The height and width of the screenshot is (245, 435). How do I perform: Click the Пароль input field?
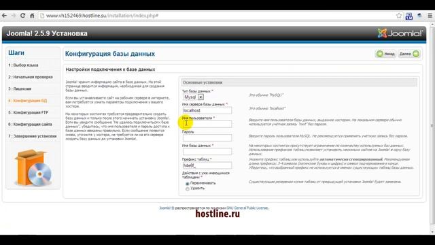[x=207, y=137]
